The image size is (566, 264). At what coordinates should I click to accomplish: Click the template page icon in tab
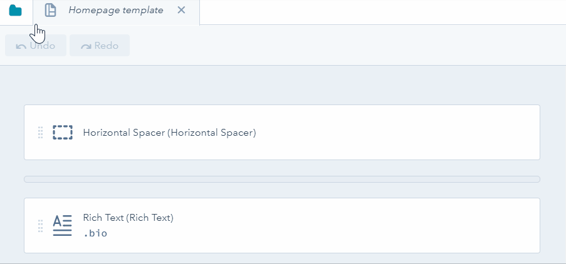(x=51, y=11)
